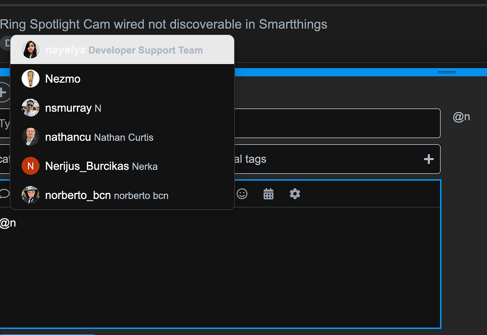Click the @n mention in preview pane
Image resolution: width=487 pixels, height=335 pixels.
pyautogui.click(x=461, y=117)
